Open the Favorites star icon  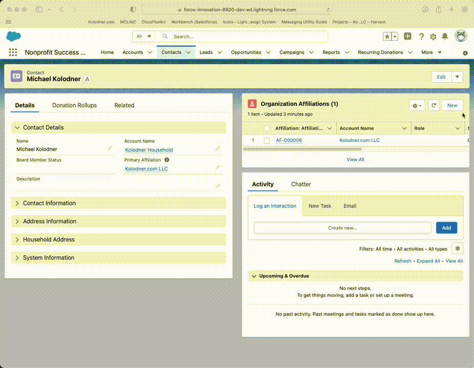click(387, 36)
